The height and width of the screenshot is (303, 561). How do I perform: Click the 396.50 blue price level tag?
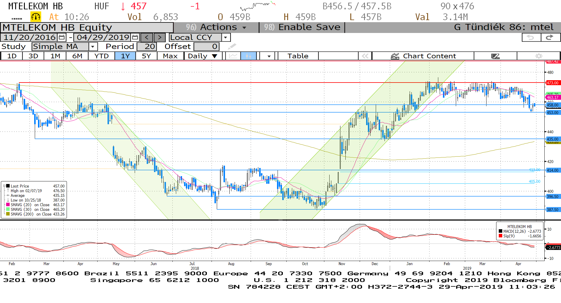(553, 197)
